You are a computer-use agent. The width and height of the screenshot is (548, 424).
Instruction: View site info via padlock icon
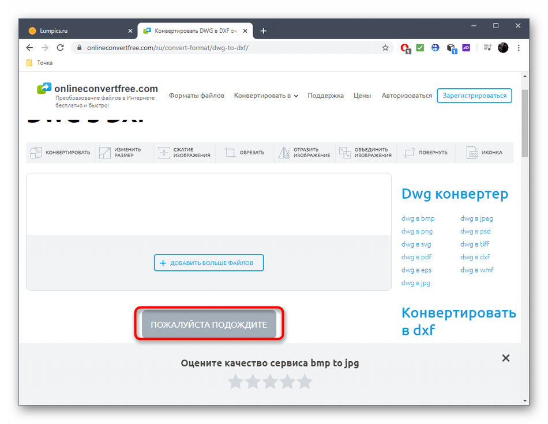[80, 48]
